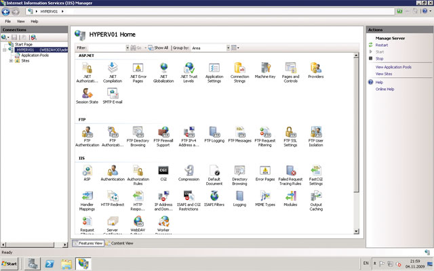434x271 pixels.
Task: Open Error Pages under IIS
Action: click(x=265, y=173)
